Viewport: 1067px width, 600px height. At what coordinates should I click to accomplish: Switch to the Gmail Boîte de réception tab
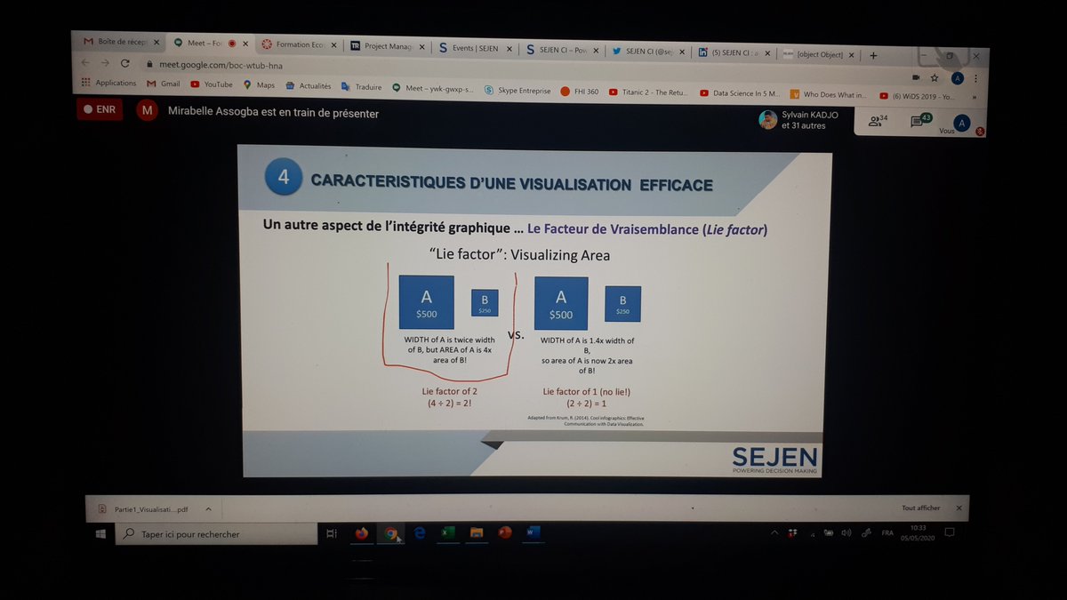(120, 41)
